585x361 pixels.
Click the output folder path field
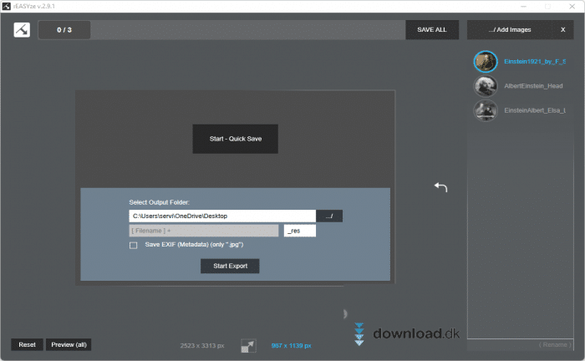(221, 216)
